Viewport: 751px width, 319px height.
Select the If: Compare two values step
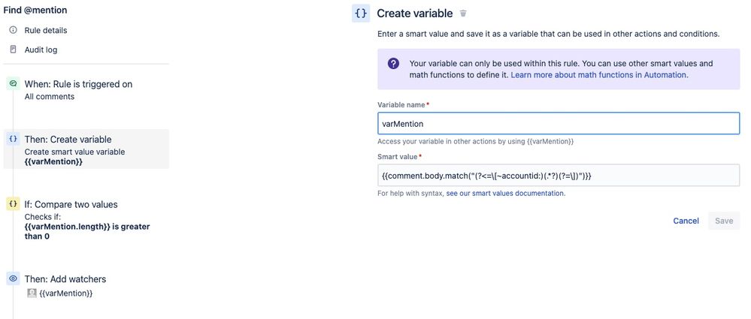(x=86, y=220)
